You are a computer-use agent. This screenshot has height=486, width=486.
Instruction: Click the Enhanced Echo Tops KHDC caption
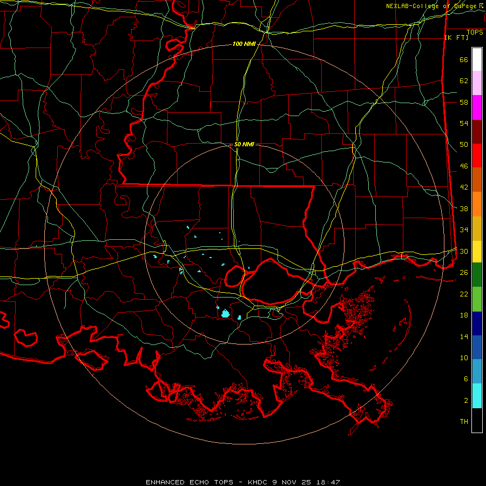tap(243, 482)
